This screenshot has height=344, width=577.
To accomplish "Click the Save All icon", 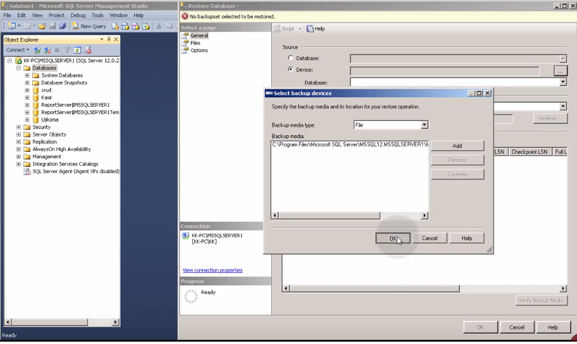I will click(62, 26).
